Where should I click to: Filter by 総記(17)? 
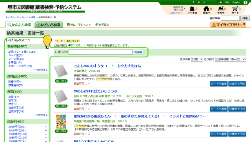[x=14, y=97]
